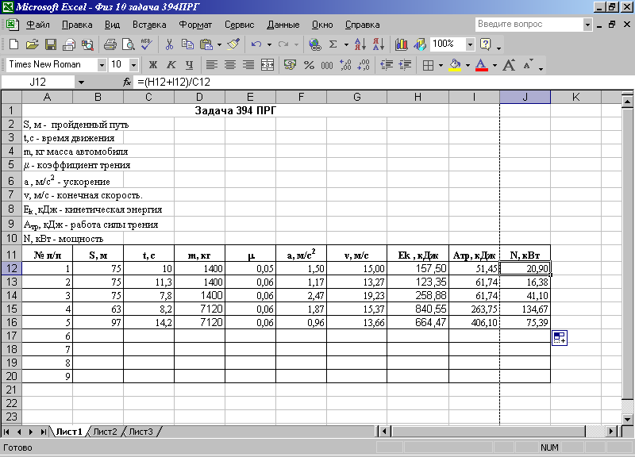Click the Auto Fill Options button

(x=560, y=339)
